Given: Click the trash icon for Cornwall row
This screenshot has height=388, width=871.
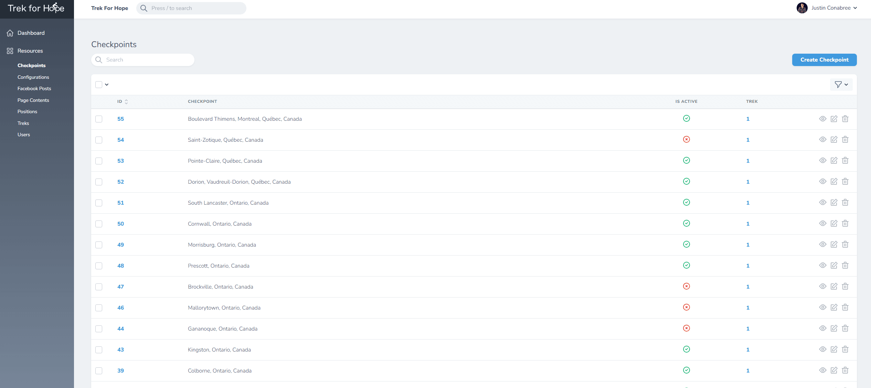Looking at the screenshot, I should pos(845,224).
